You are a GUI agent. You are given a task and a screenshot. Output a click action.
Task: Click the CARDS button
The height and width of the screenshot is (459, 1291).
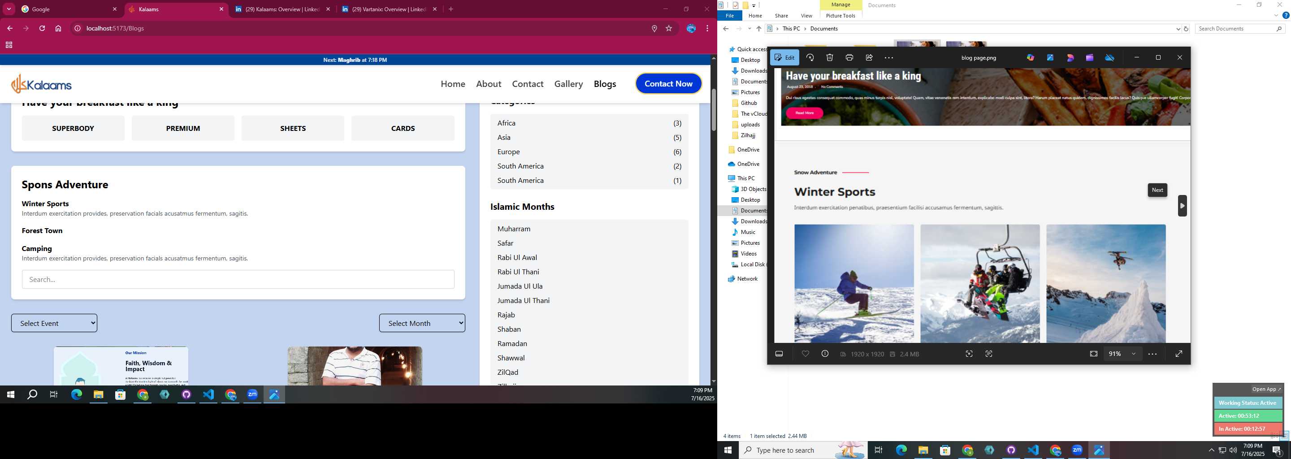(403, 128)
